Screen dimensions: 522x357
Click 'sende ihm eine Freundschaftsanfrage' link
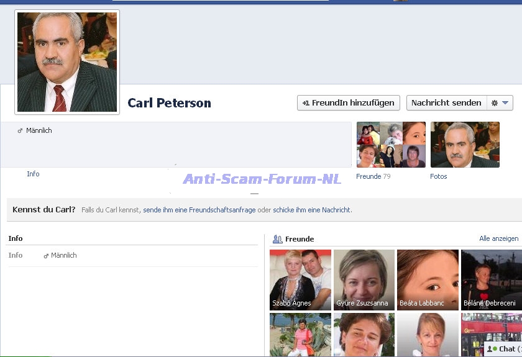click(199, 210)
